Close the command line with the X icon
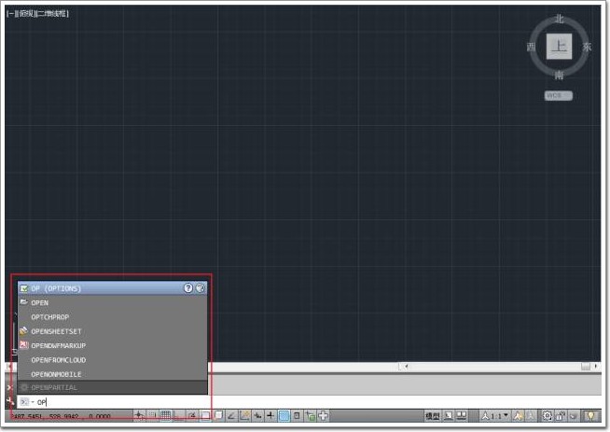Screen dimensions: 610x432 [x=10, y=386]
